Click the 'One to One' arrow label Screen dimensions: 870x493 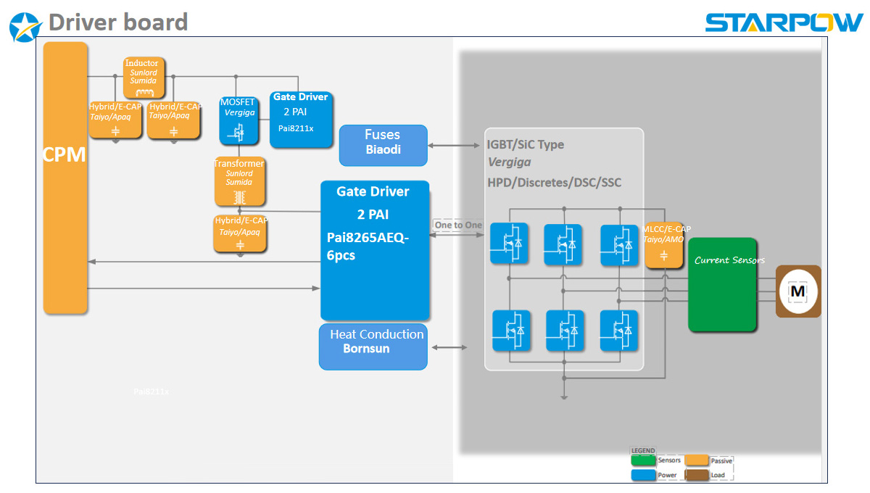click(x=458, y=225)
